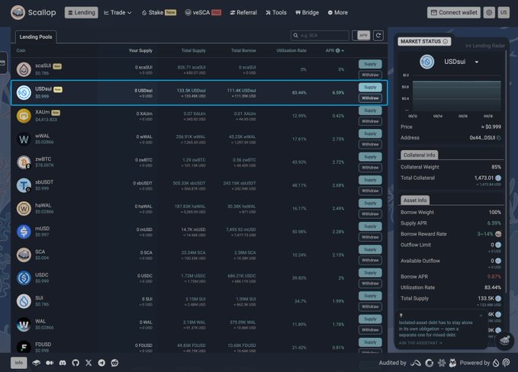Go to Stake page

[159, 12]
